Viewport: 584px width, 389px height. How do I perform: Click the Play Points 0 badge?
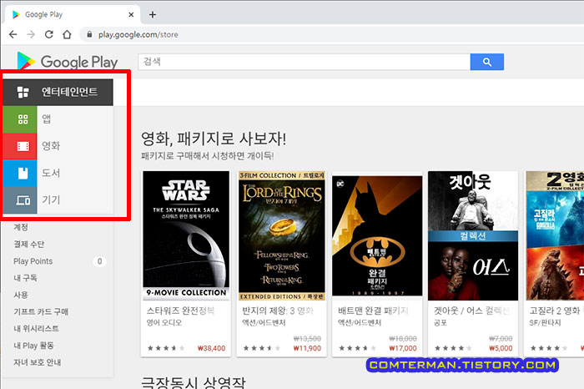[x=99, y=261]
